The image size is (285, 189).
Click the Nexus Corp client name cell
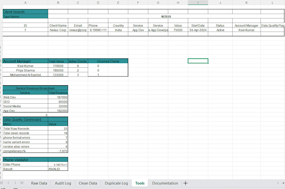[x=58, y=30]
